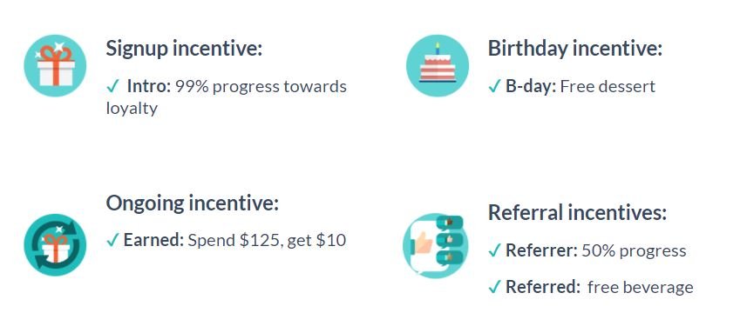This screenshot has height=333, width=740.
Task: Select the Birthday incentive heading
Action: [575, 49]
